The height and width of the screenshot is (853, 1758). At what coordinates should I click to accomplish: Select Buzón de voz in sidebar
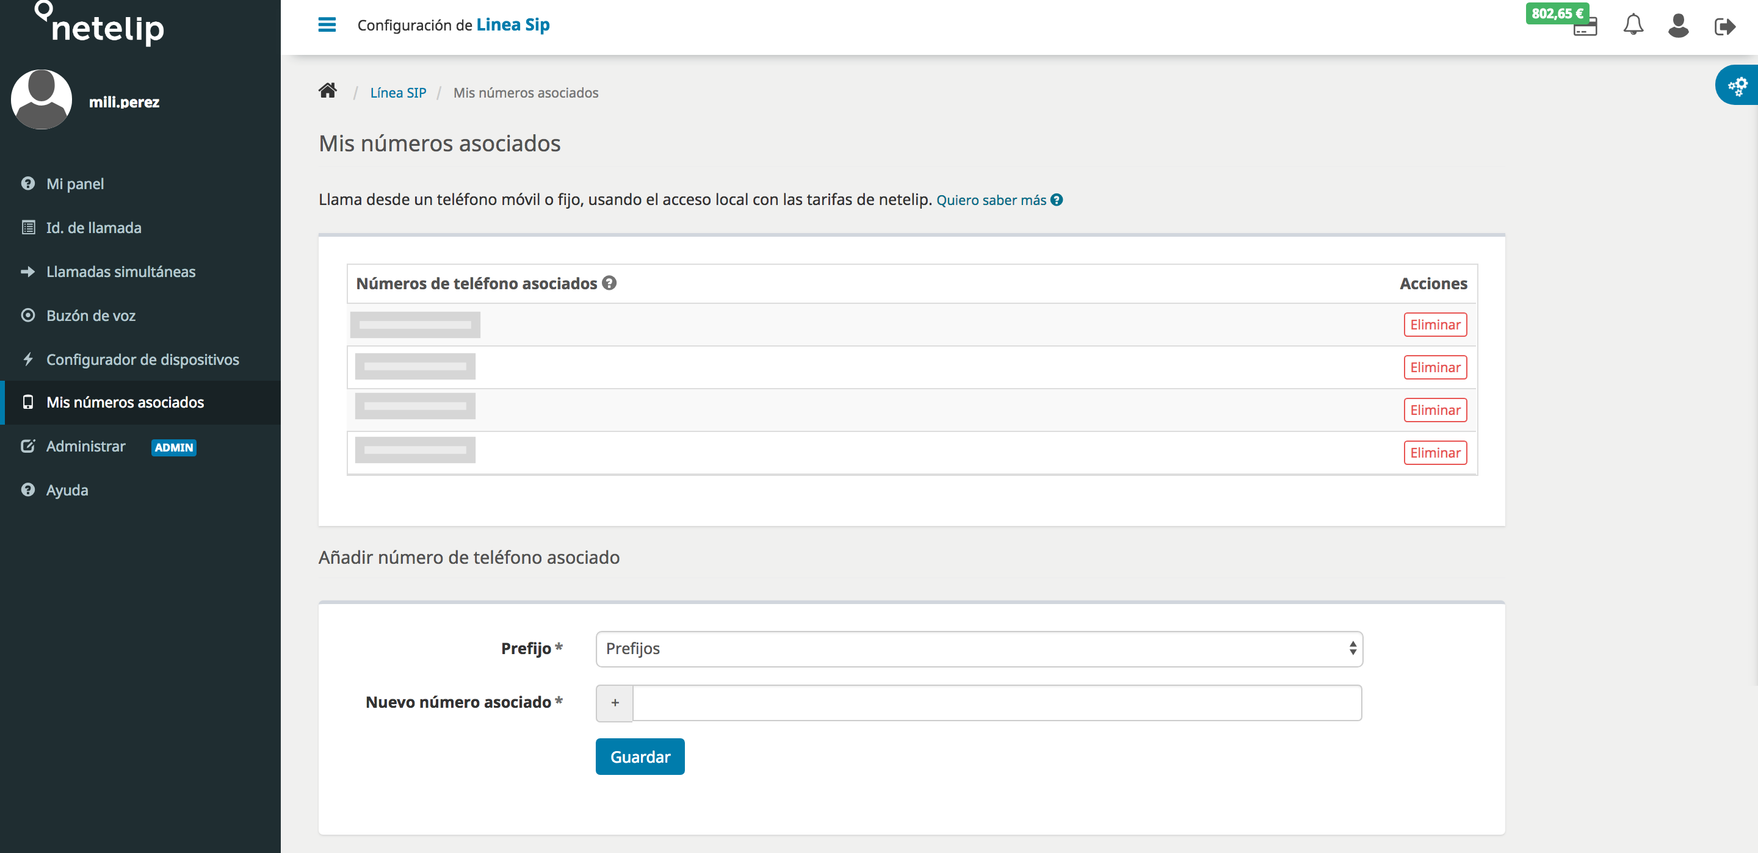[x=91, y=315]
